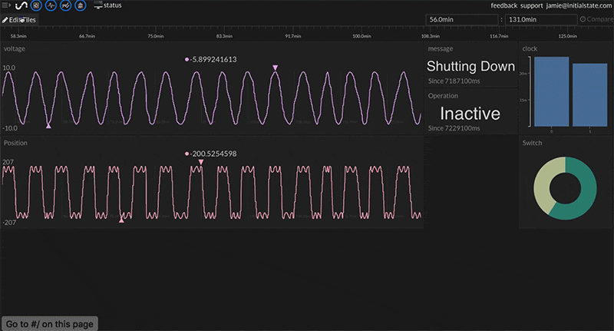This screenshot has width=614, height=331.
Task: Click the top marker triangle on voltage chart
Action: (x=275, y=68)
